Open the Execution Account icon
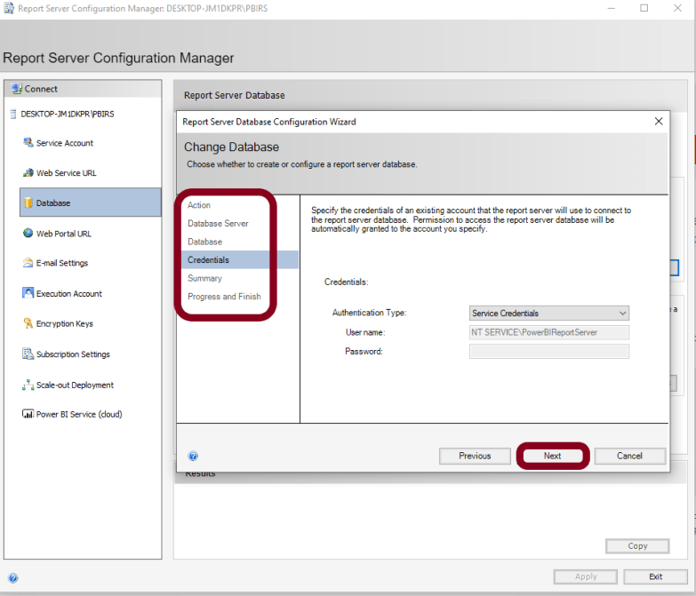Viewport: 696px width, 596px height. pos(28,294)
